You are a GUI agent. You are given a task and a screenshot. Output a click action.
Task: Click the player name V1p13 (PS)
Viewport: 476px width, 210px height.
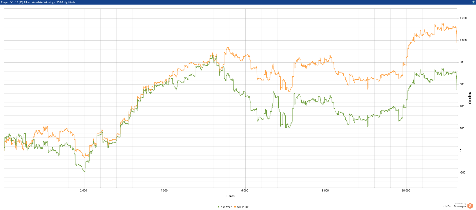(17, 2)
